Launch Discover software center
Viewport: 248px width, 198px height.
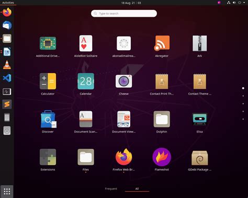(48, 119)
